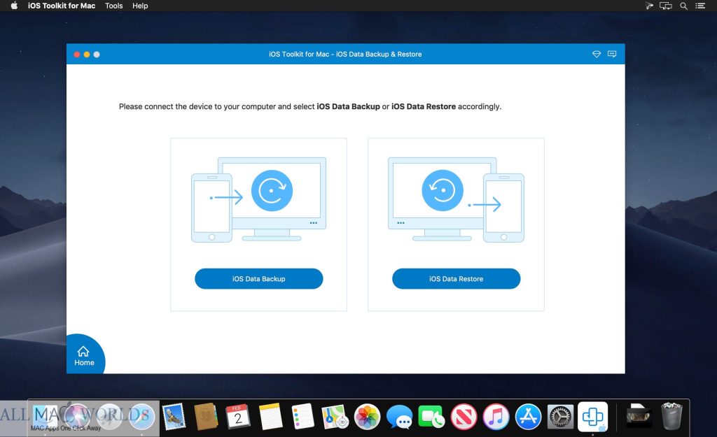Click the cursor arrow menu bar icon
This screenshot has width=717, height=437.
648,6
